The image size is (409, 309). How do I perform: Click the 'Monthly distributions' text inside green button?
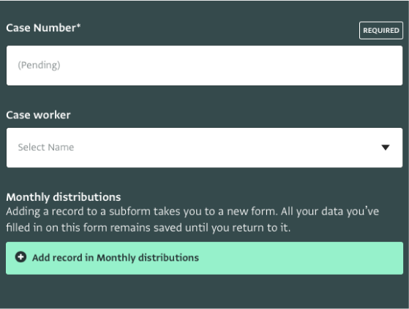[148, 258]
